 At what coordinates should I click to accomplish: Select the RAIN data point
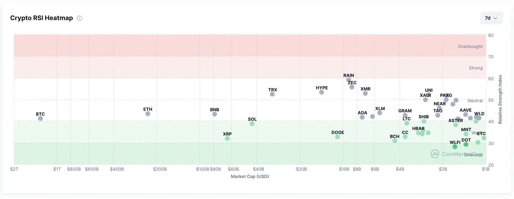click(349, 80)
